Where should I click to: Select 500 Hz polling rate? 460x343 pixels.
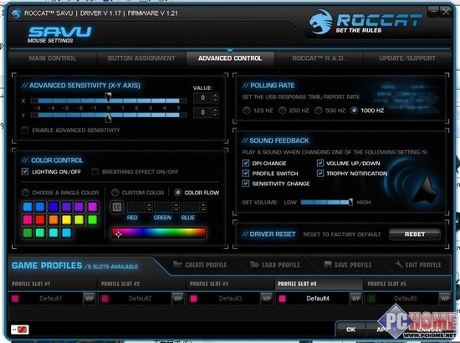point(319,110)
